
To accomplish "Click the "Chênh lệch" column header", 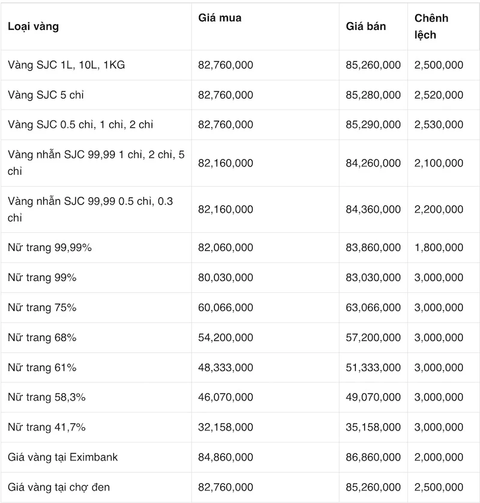I will click(431, 26).
